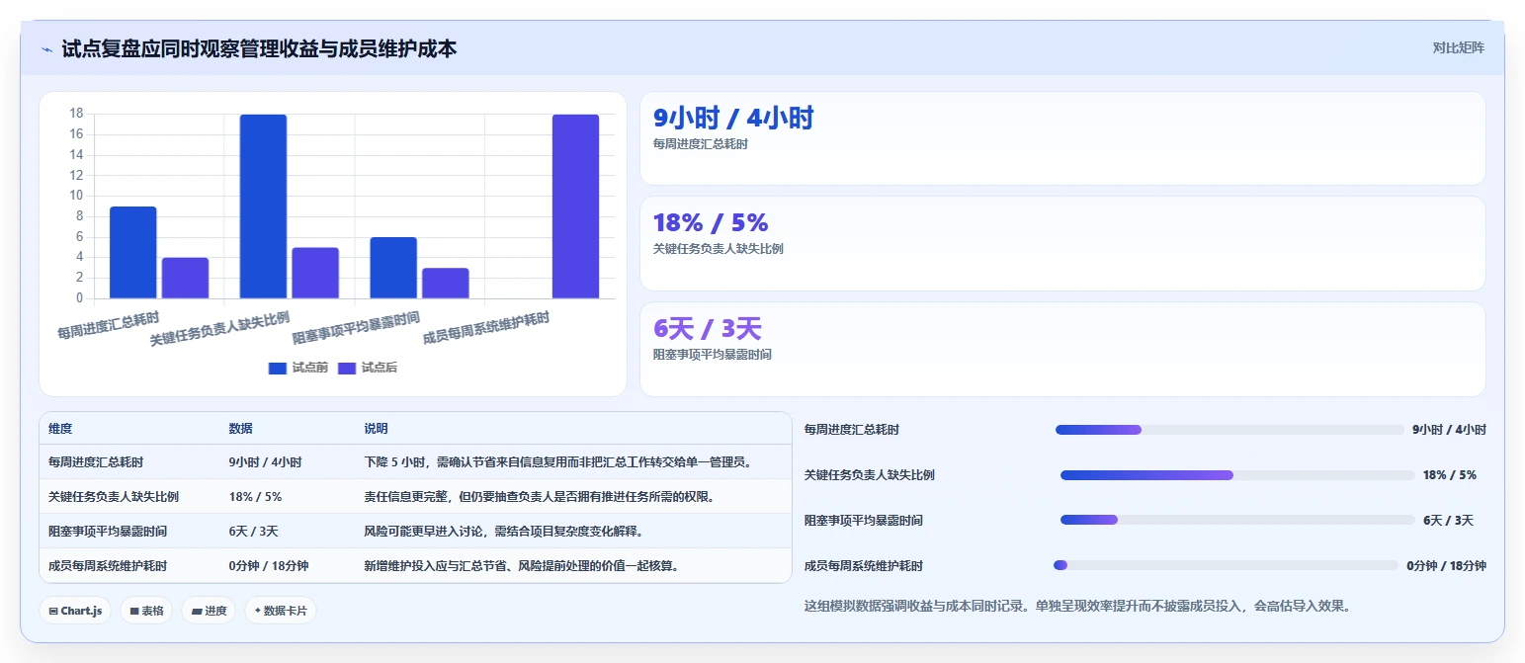Click the 9小时 / 4小时 table cell
Screen dimensions: 1525x663
point(265,461)
